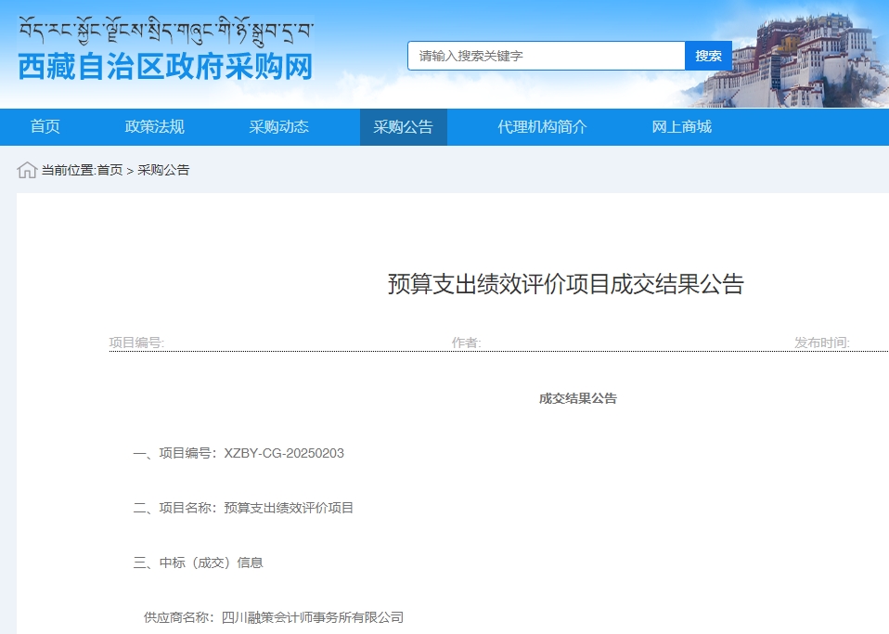Visit the 网上商城 menu item
Screen dimensions: 889x634
pos(681,127)
